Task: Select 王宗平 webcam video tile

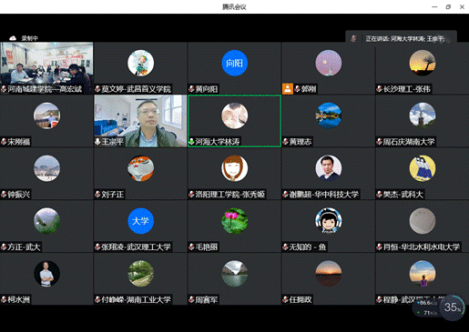Action: [x=140, y=121]
